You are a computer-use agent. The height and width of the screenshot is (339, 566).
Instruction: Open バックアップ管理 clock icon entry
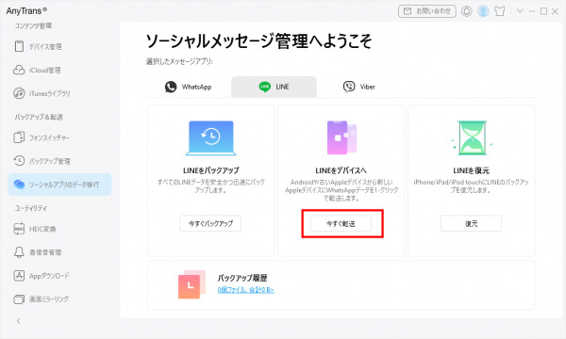click(42, 161)
